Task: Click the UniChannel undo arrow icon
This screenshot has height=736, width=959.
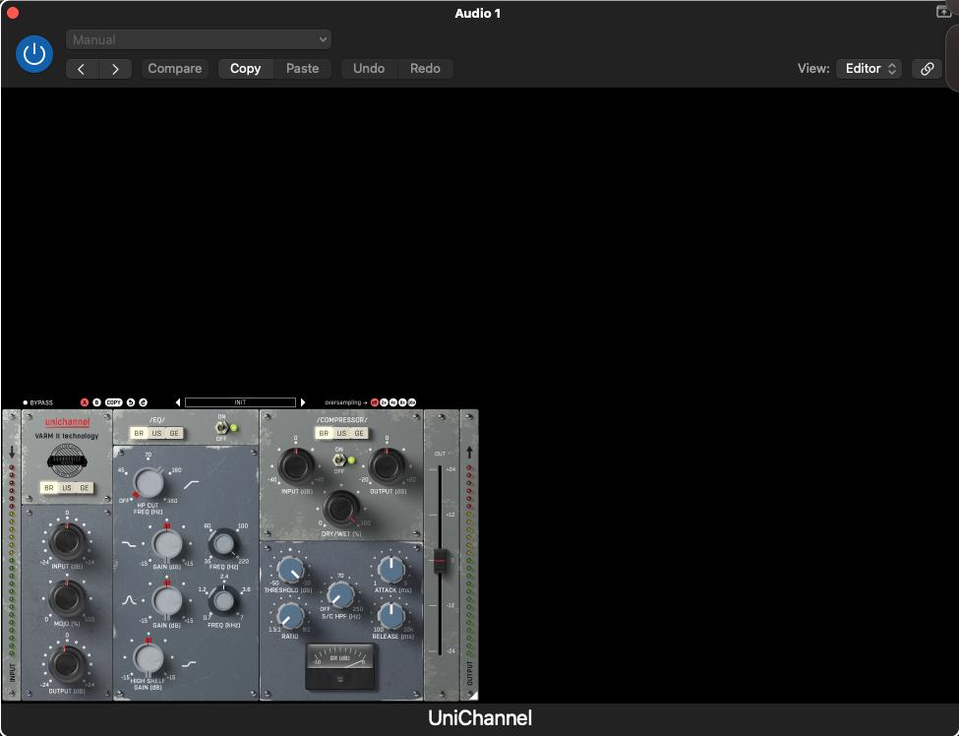Action: click(x=130, y=402)
